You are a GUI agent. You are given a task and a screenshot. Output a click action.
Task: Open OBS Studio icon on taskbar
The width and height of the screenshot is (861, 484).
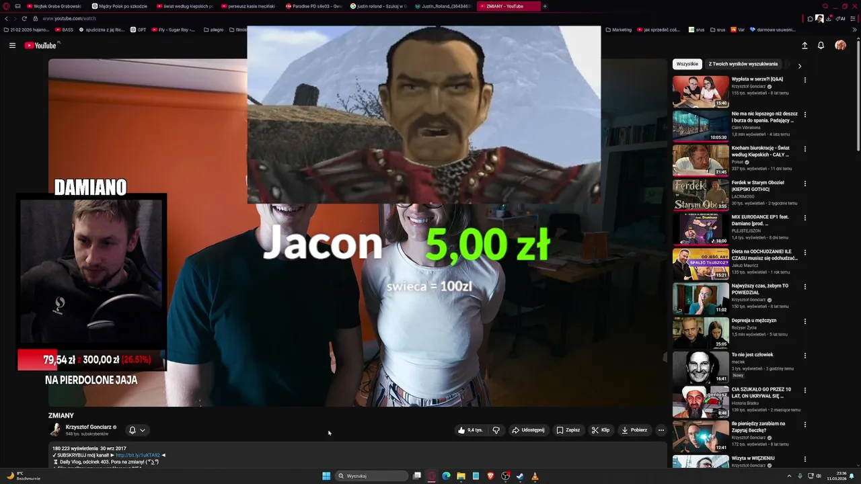coord(505,476)
